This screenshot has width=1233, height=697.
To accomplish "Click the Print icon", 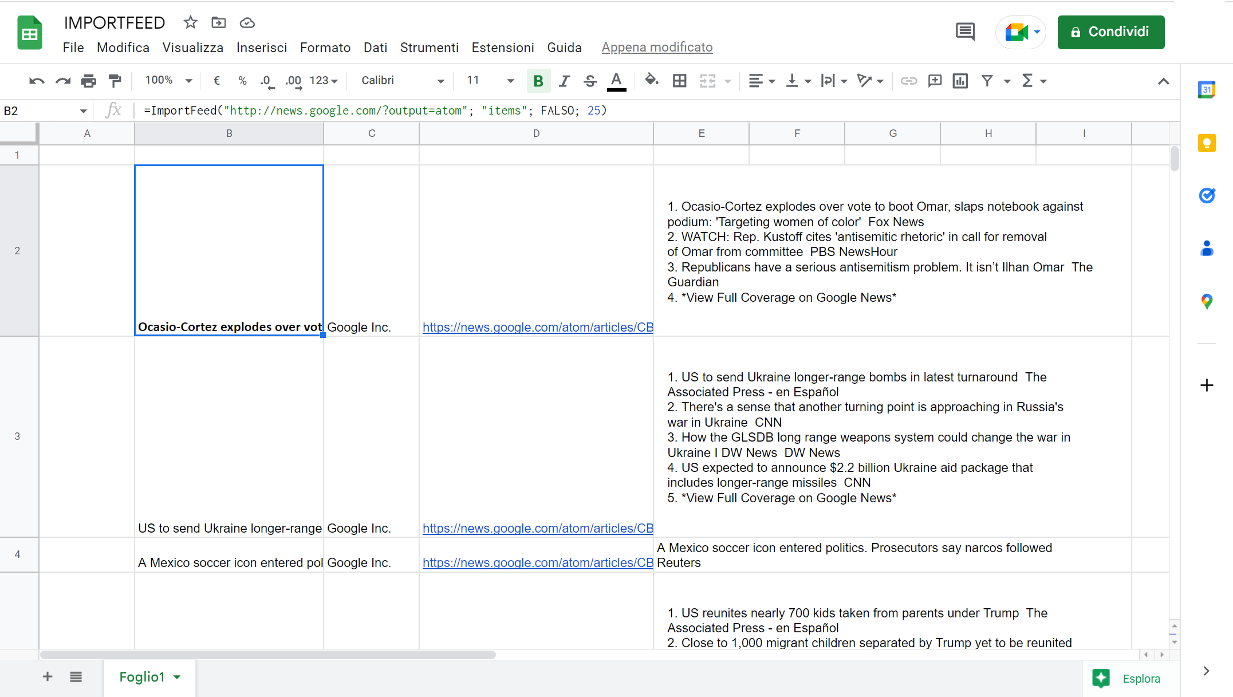I will (x=89, y=81).
